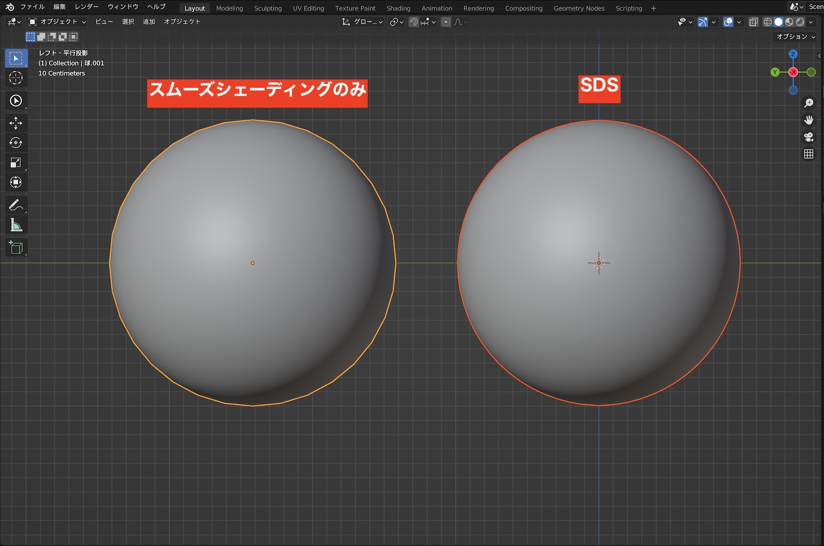
Task: Select the Annotate pencil tool
Action: 16,205
